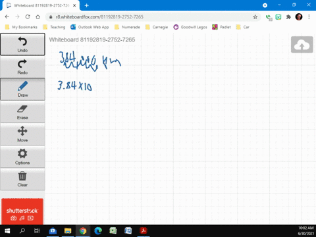Click the cloud upload icon

[x=302, y=45]
